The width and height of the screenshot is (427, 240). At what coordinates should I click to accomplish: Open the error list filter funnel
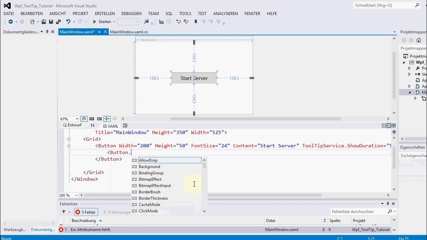(63, 212)
